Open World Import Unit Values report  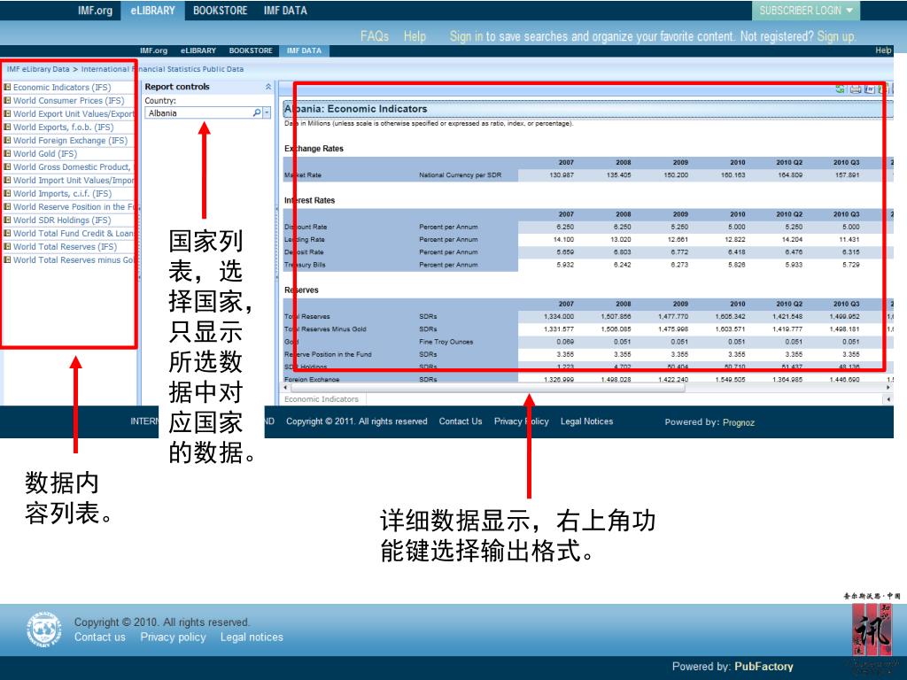click(x=74, y=181)
